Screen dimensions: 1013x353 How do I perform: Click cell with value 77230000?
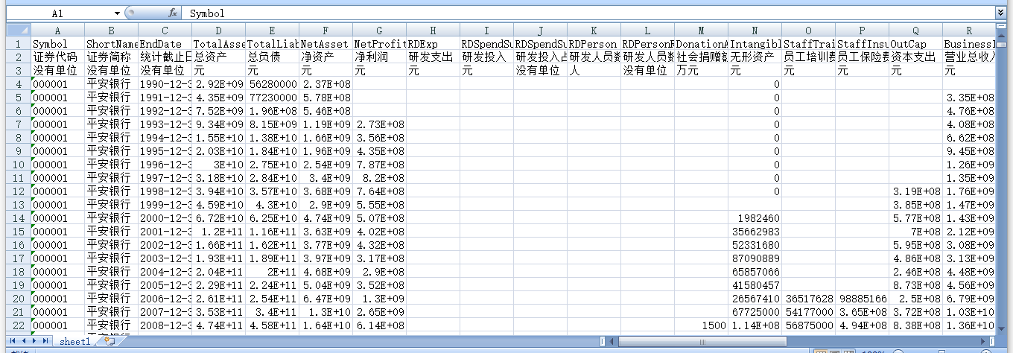272,98
